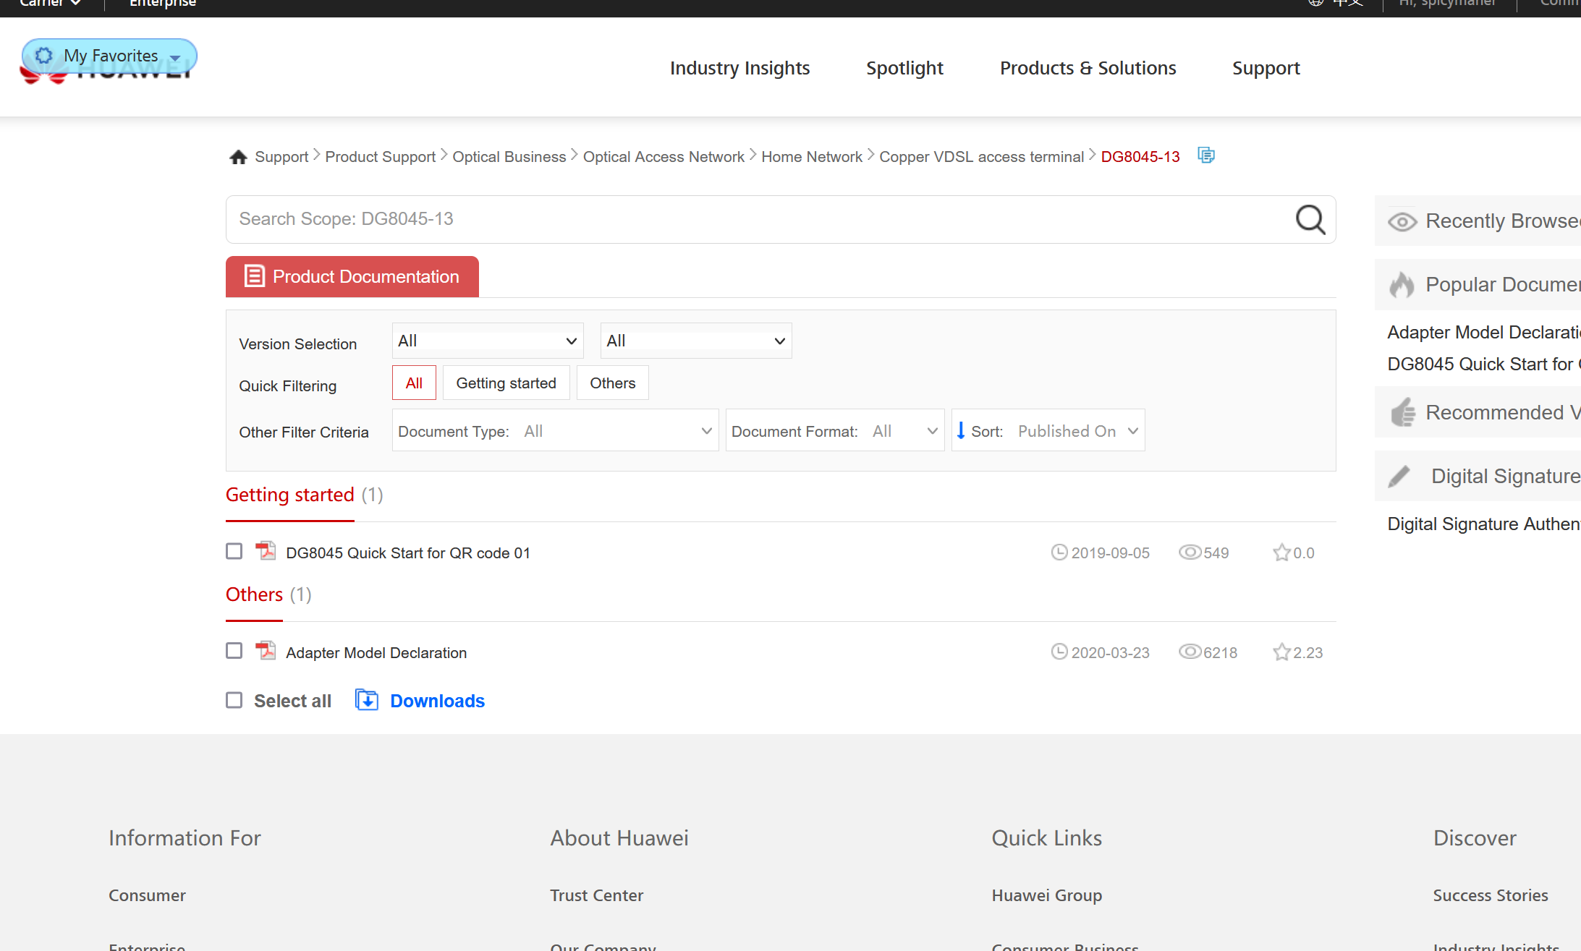Click Copper VDSL access terminal breadcrumb
Screen dimensions: 1581x951
[x=981, y=157]
